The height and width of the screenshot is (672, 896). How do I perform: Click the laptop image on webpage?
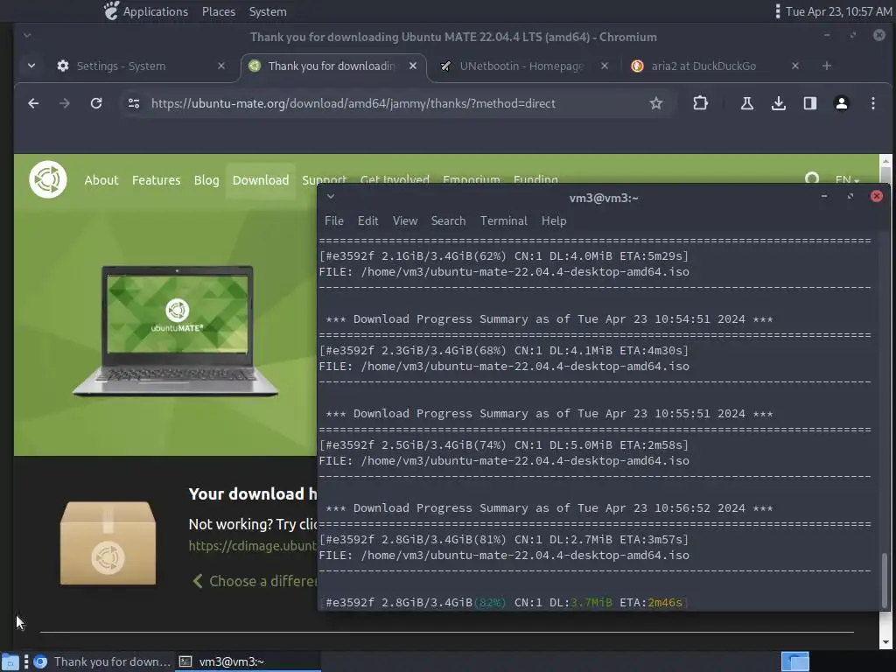(x=175, y=331)
